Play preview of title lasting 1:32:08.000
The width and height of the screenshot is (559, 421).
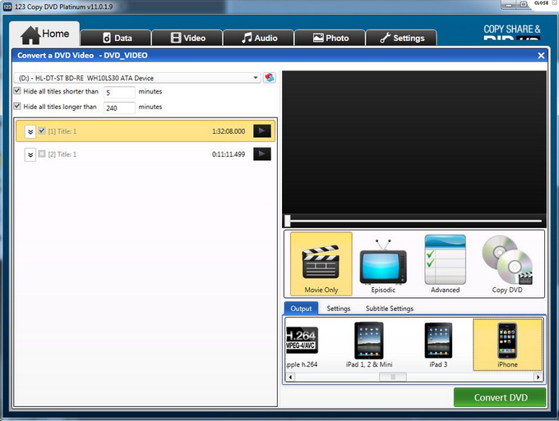[262, 131]
